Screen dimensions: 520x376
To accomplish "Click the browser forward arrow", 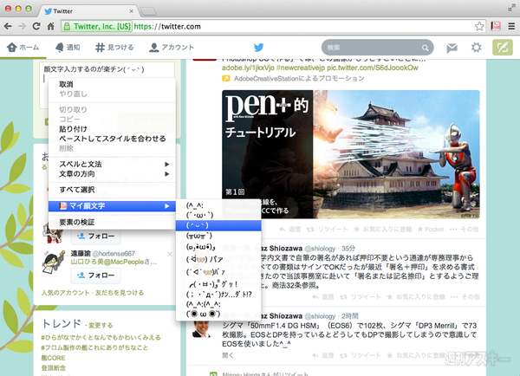I will [22, 26].
